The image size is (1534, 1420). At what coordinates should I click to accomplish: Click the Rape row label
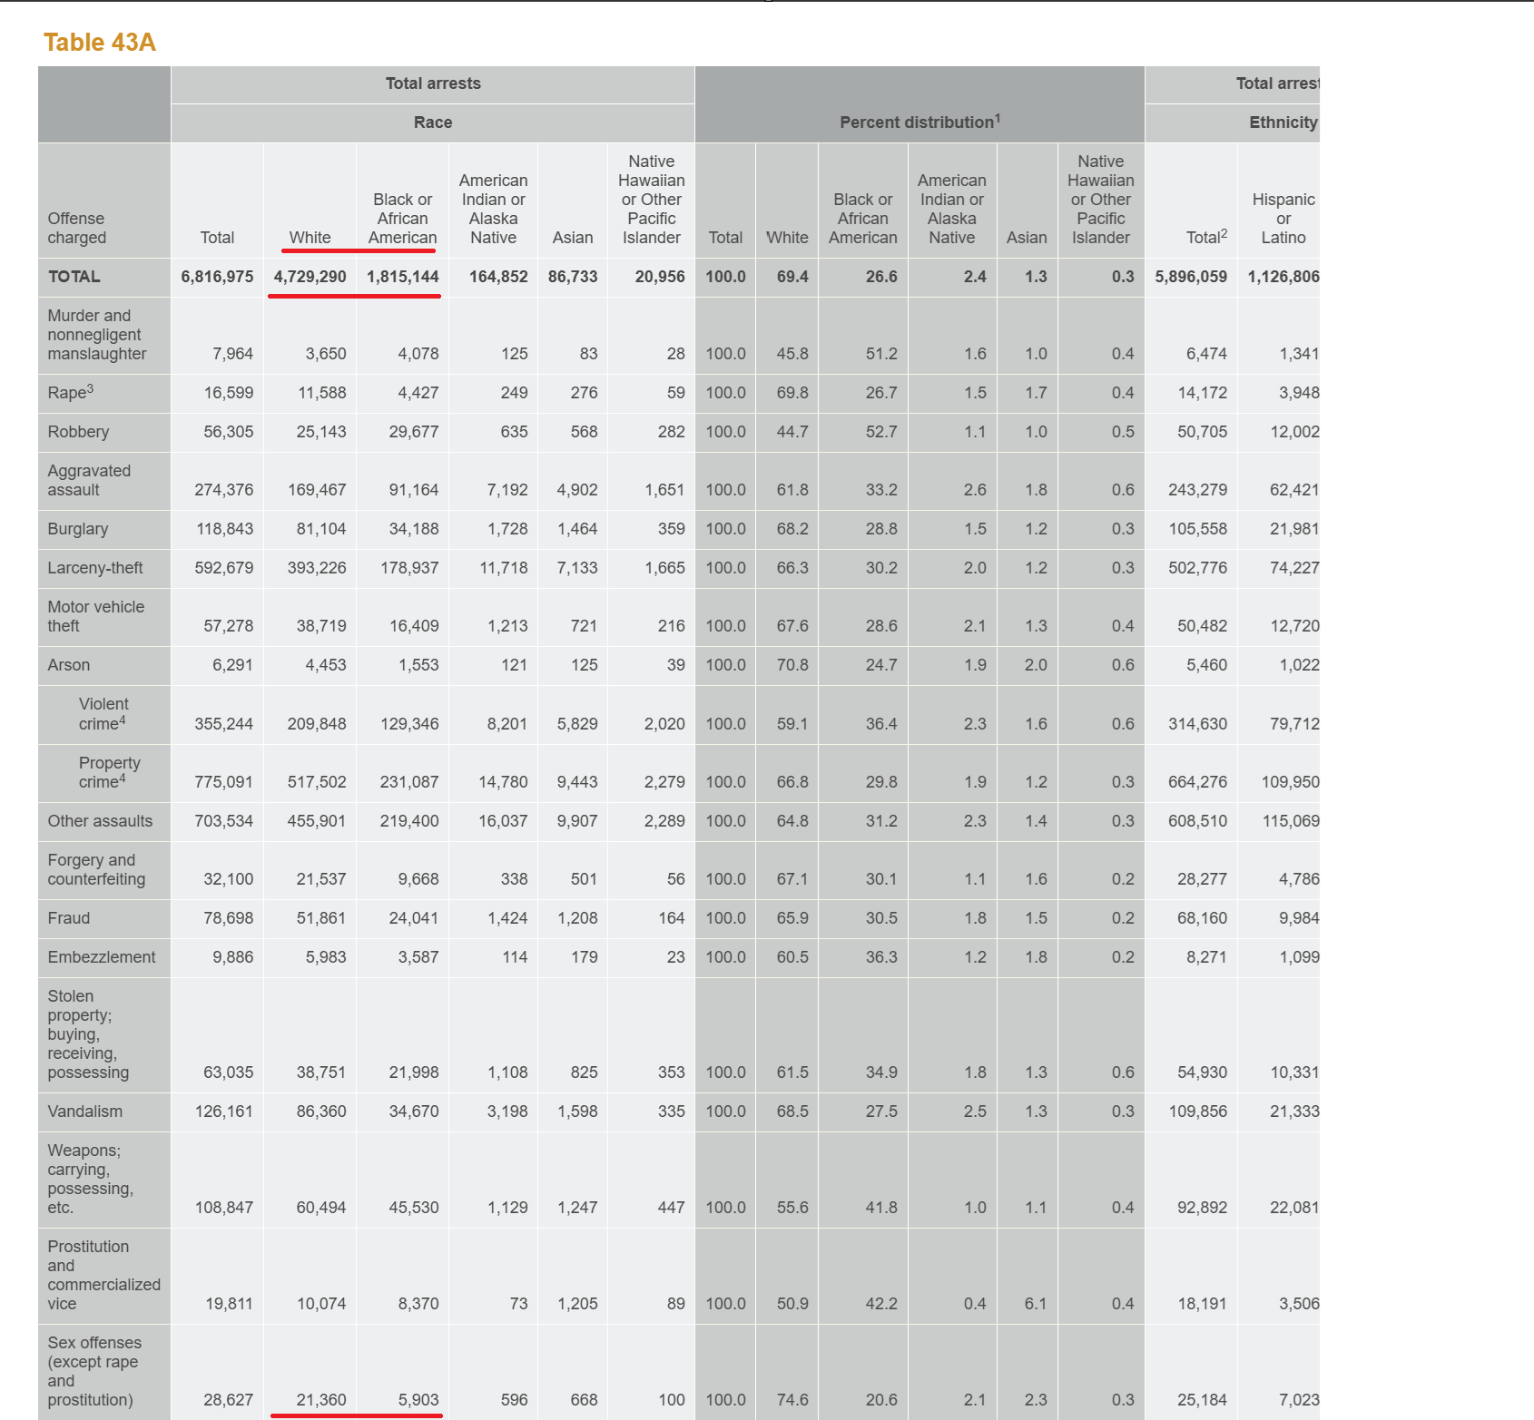[70, 392]
